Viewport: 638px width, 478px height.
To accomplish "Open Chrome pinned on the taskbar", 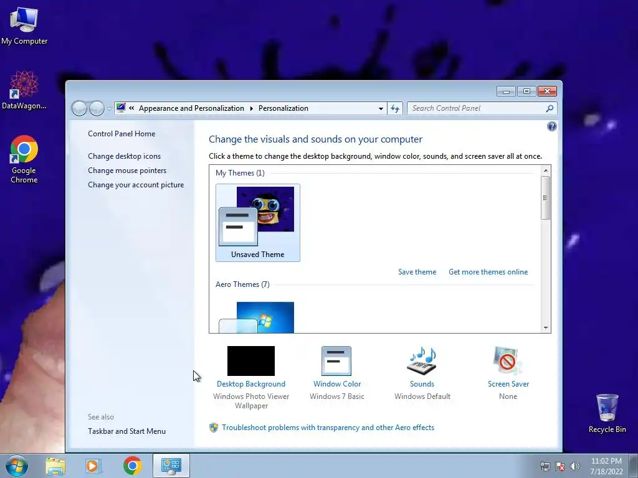I will pos(132,466).
